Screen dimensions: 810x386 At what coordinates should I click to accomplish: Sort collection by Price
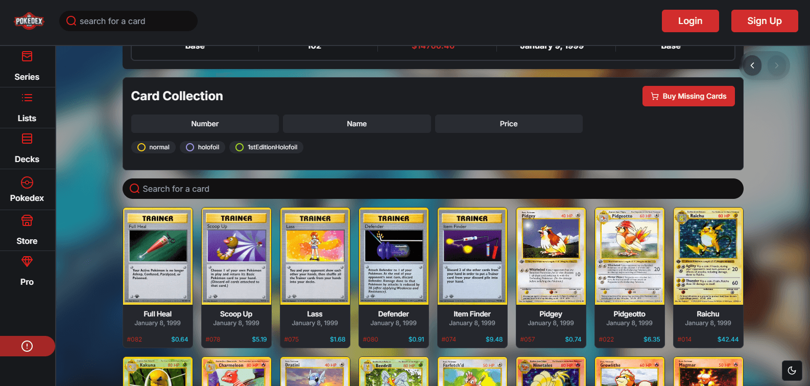[509, 124]
